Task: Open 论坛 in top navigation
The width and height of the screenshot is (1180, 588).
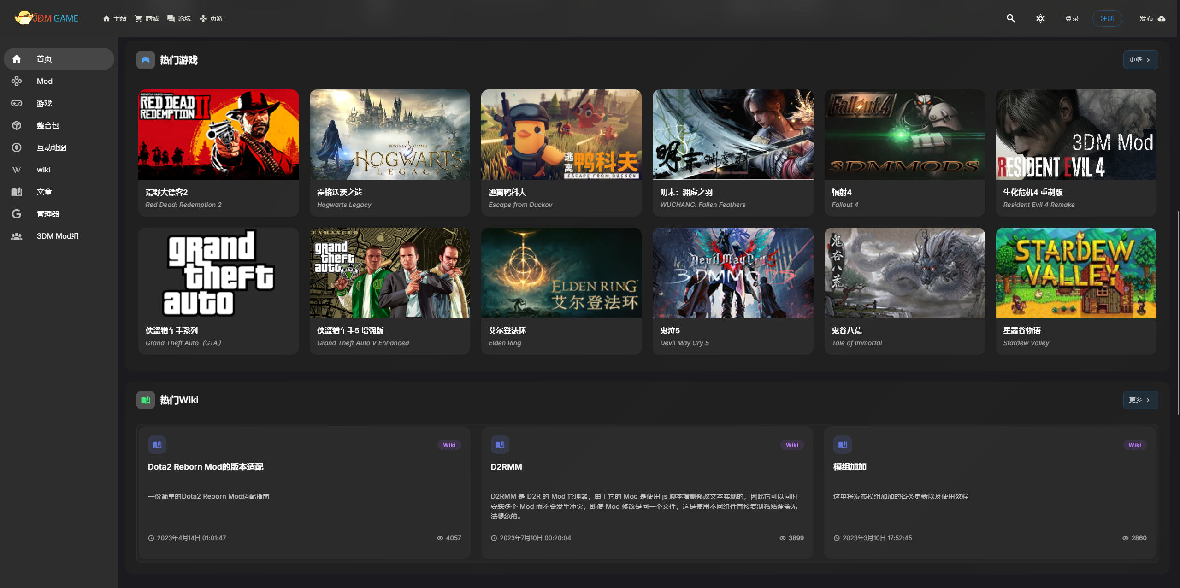Action: [179, 18]
